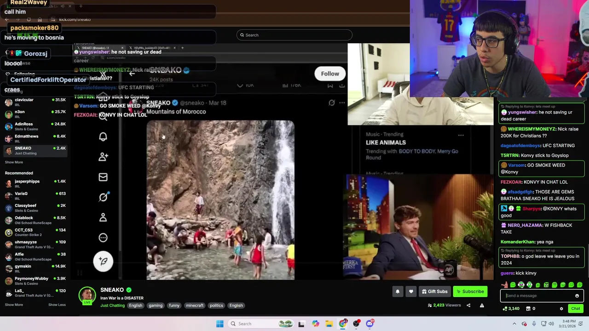Open Copilot from the taskbar
The width and height of the screenshot is (589, 331).
click(316, 324)
